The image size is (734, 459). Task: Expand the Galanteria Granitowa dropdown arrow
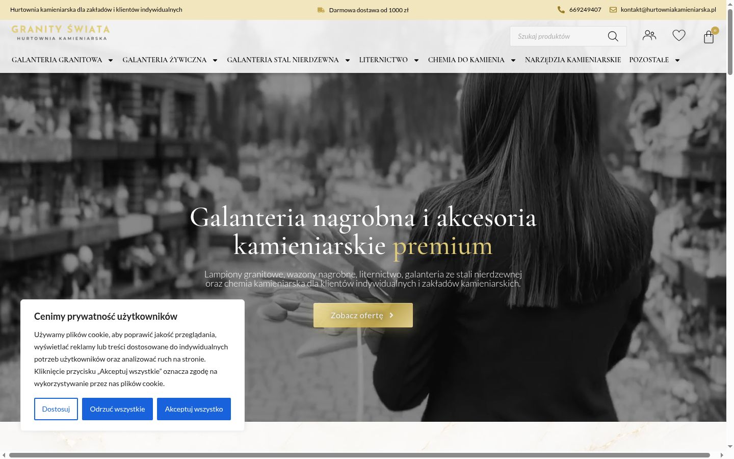coord(111,60)
